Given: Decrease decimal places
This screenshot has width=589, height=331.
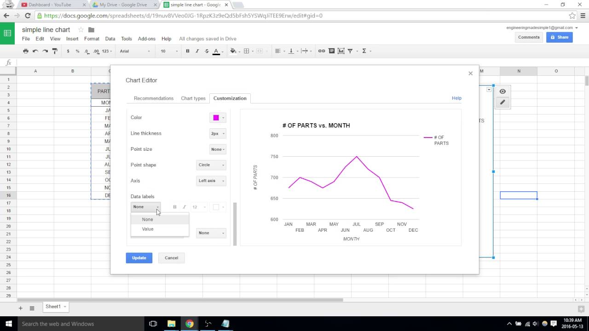Looking at the screenshot, I should 87,51.
